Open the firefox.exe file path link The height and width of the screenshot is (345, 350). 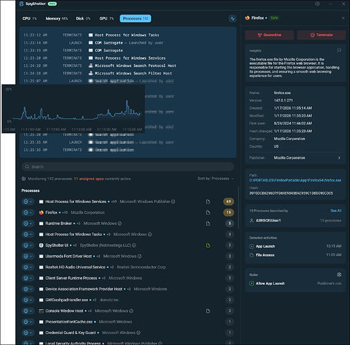(x=295, y=180)
